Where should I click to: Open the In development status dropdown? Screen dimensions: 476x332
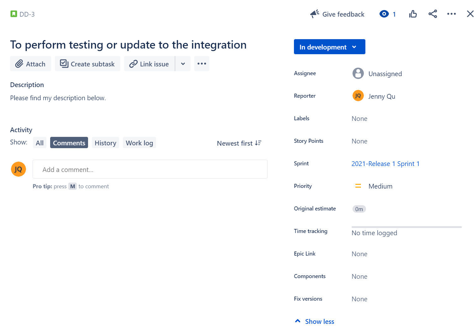(x=329, y=47)
